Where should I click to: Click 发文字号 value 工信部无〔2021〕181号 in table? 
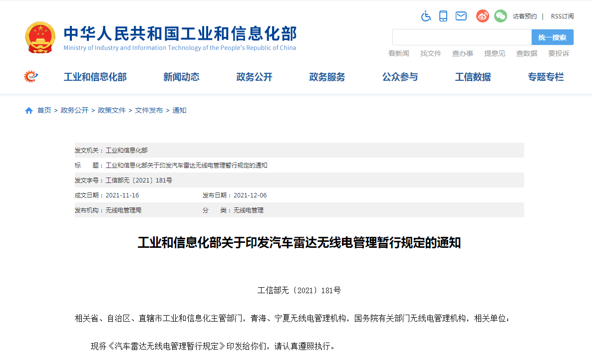(x=139, y=180)
